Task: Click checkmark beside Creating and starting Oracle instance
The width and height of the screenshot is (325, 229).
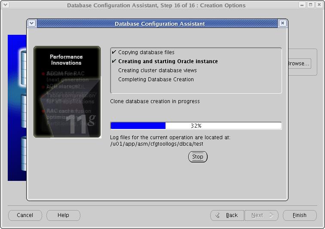Action: coord(114,61)
